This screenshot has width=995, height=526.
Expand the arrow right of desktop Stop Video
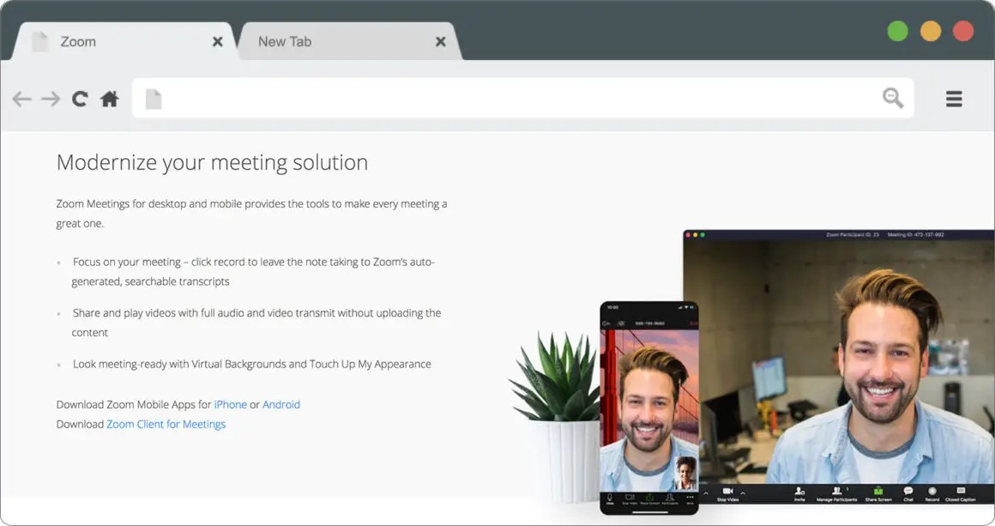coord(743,493)
